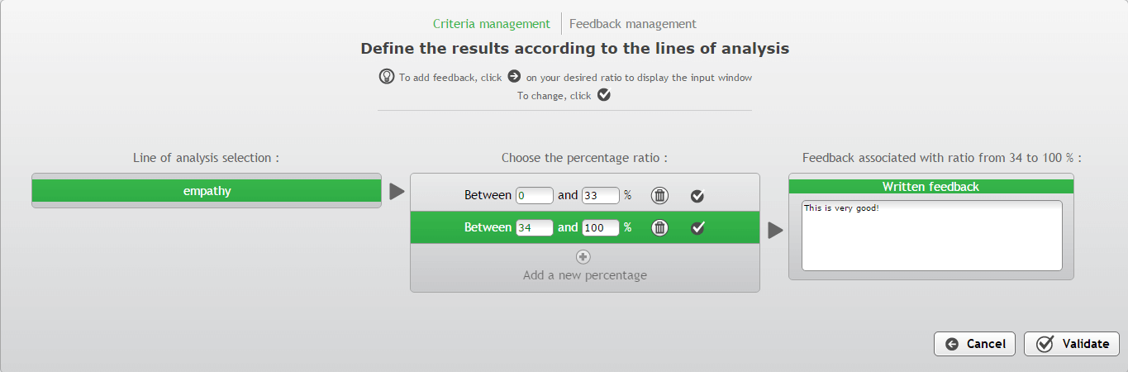Image resolution: width=1128 pixels, height=372 pixels.
Task: Click the checkmark on 0–33 row
Action: [697, 196]
